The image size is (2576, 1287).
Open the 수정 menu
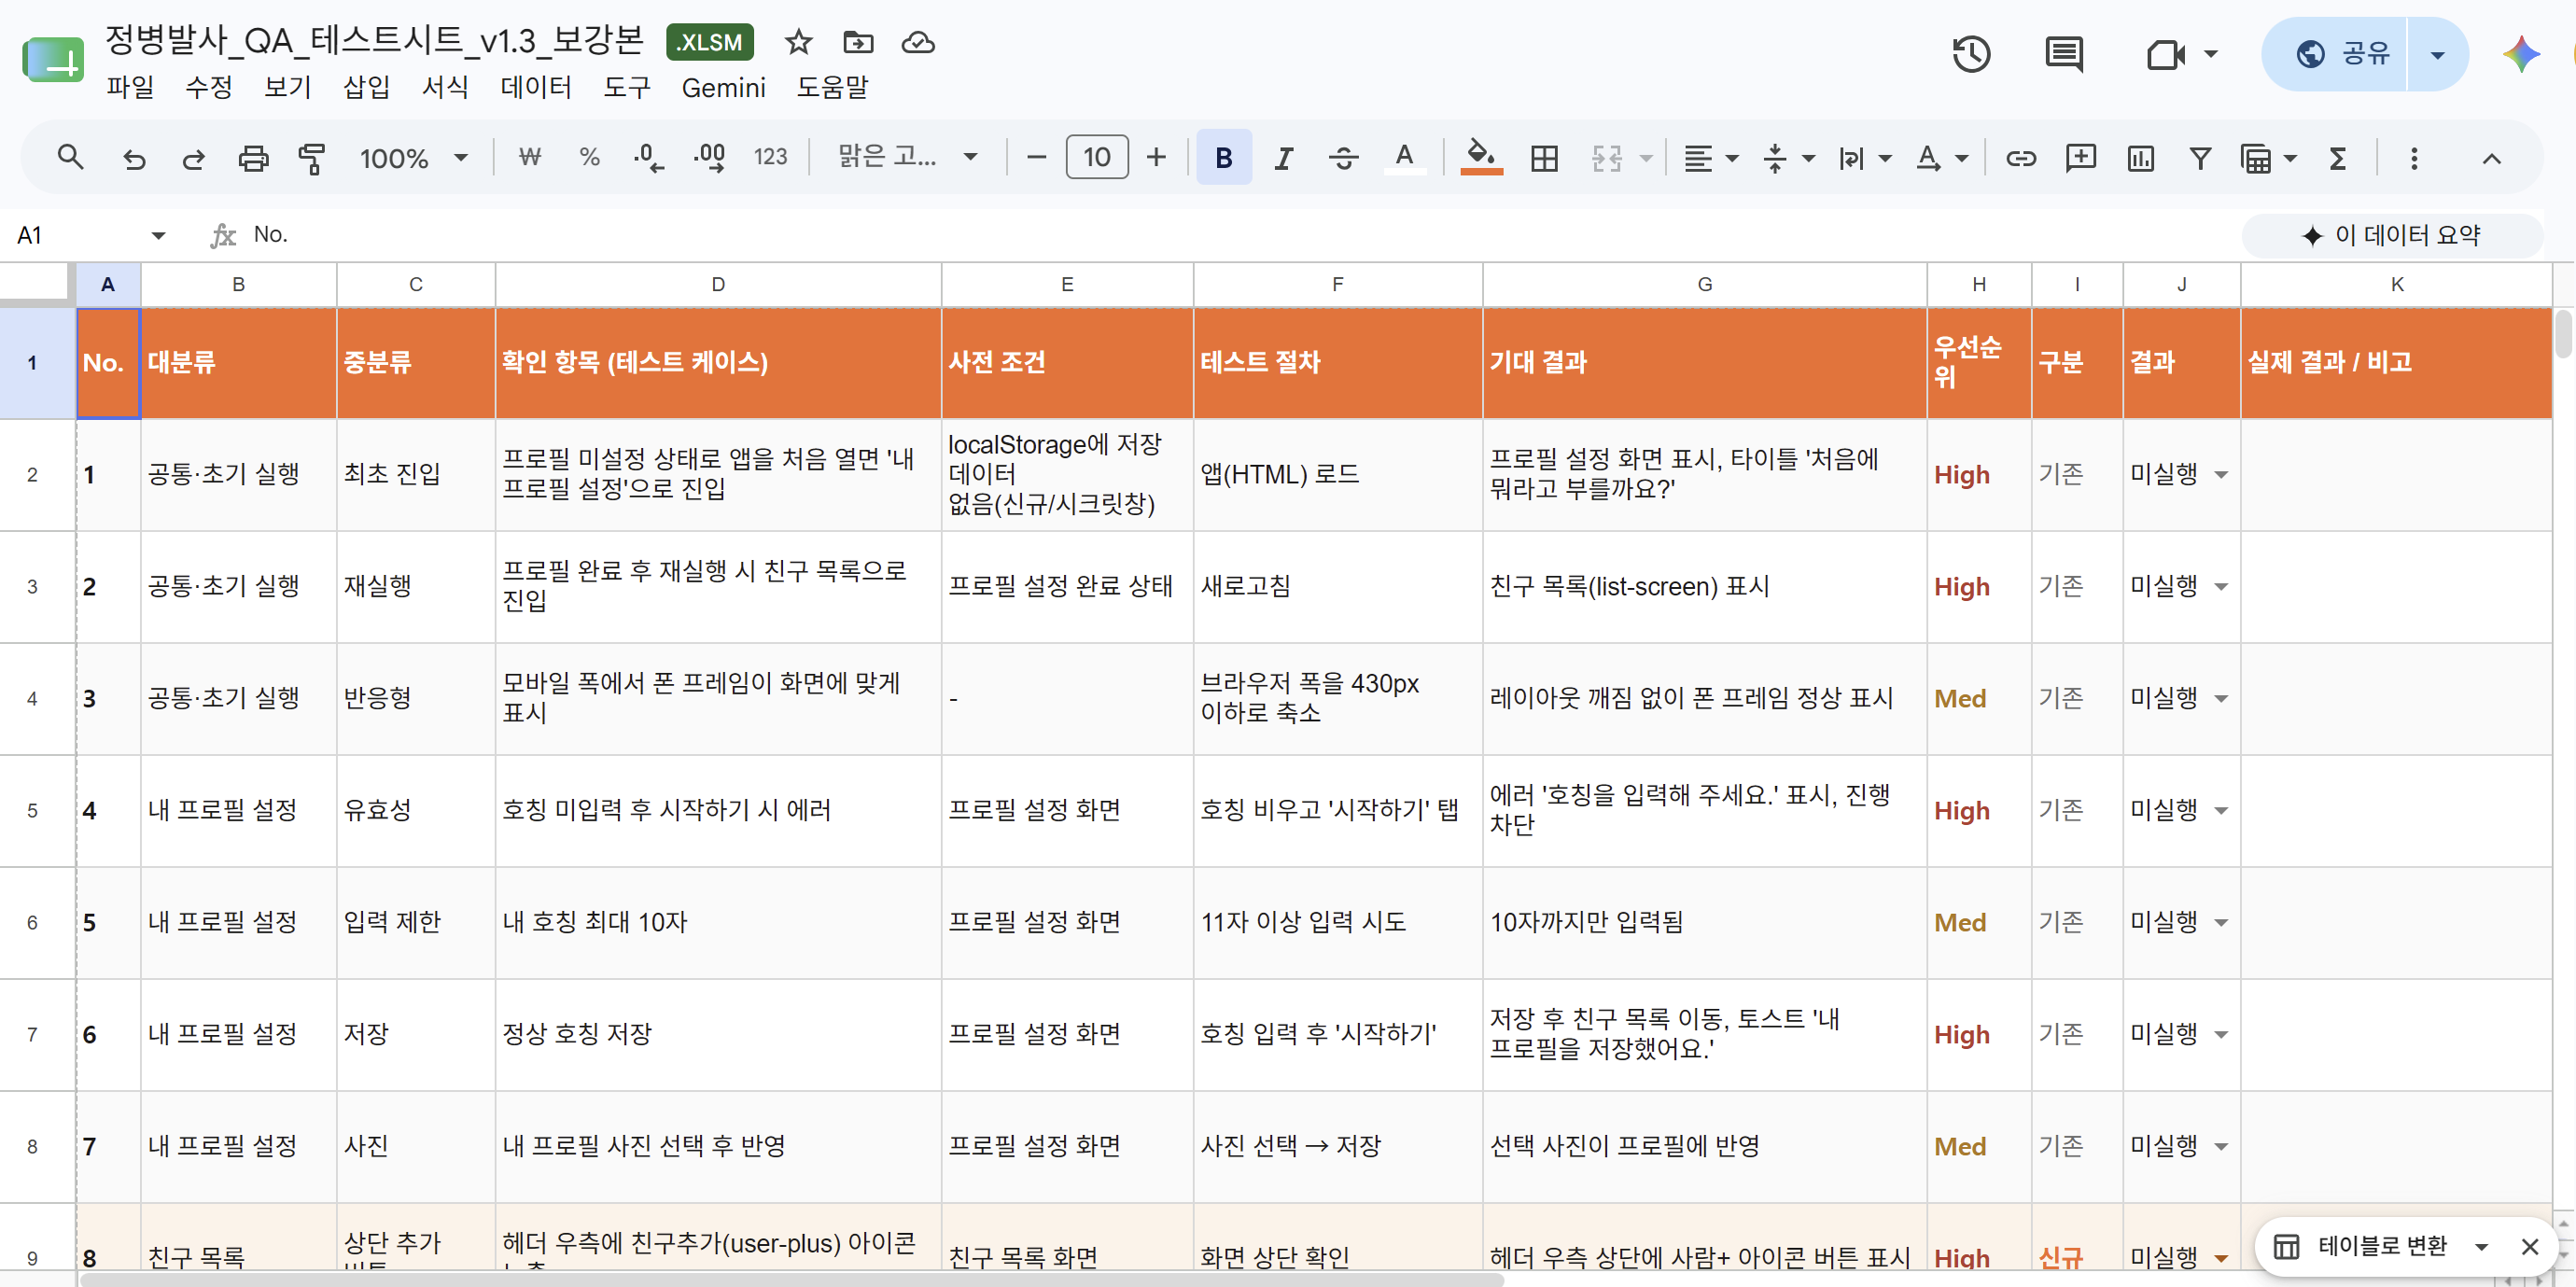(x=209, y=87)
